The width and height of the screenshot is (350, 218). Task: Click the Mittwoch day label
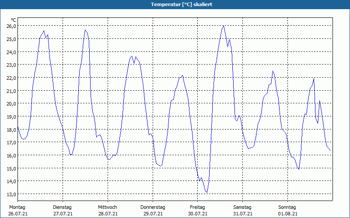[x=107, y=207]
